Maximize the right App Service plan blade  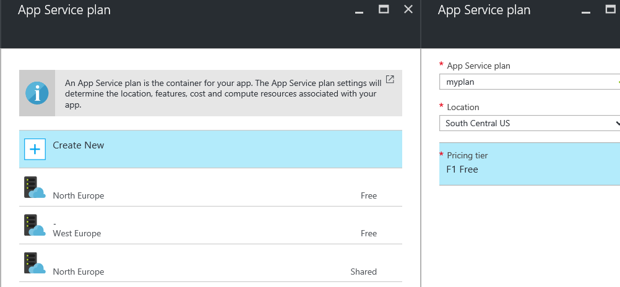(x=611, y=9)
